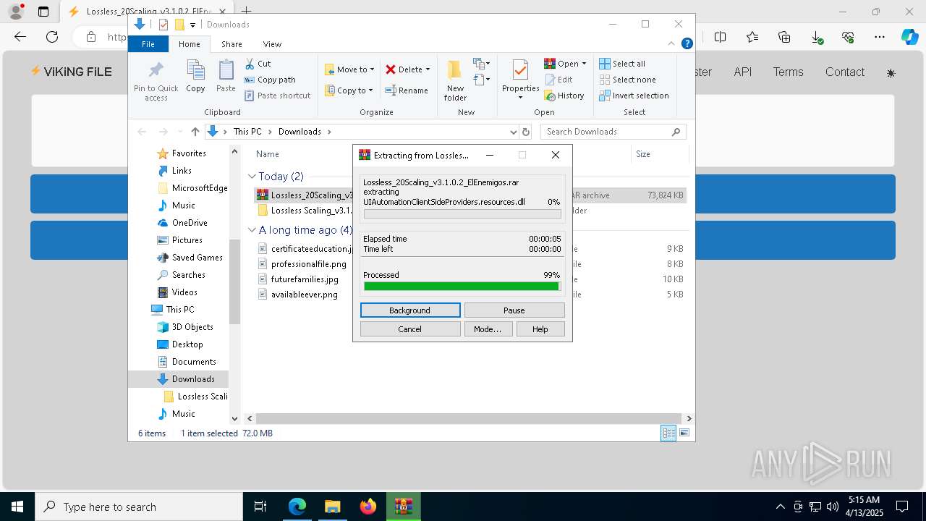Click the Rename ribbon button

(x=407, y=90)
